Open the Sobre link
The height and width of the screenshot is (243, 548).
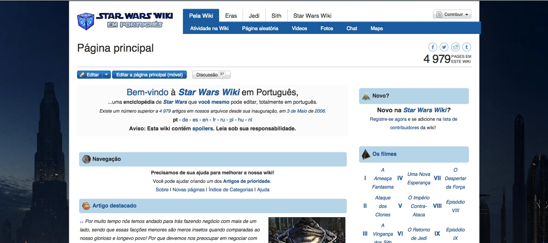pyautogui.click(x=162, y=190)
